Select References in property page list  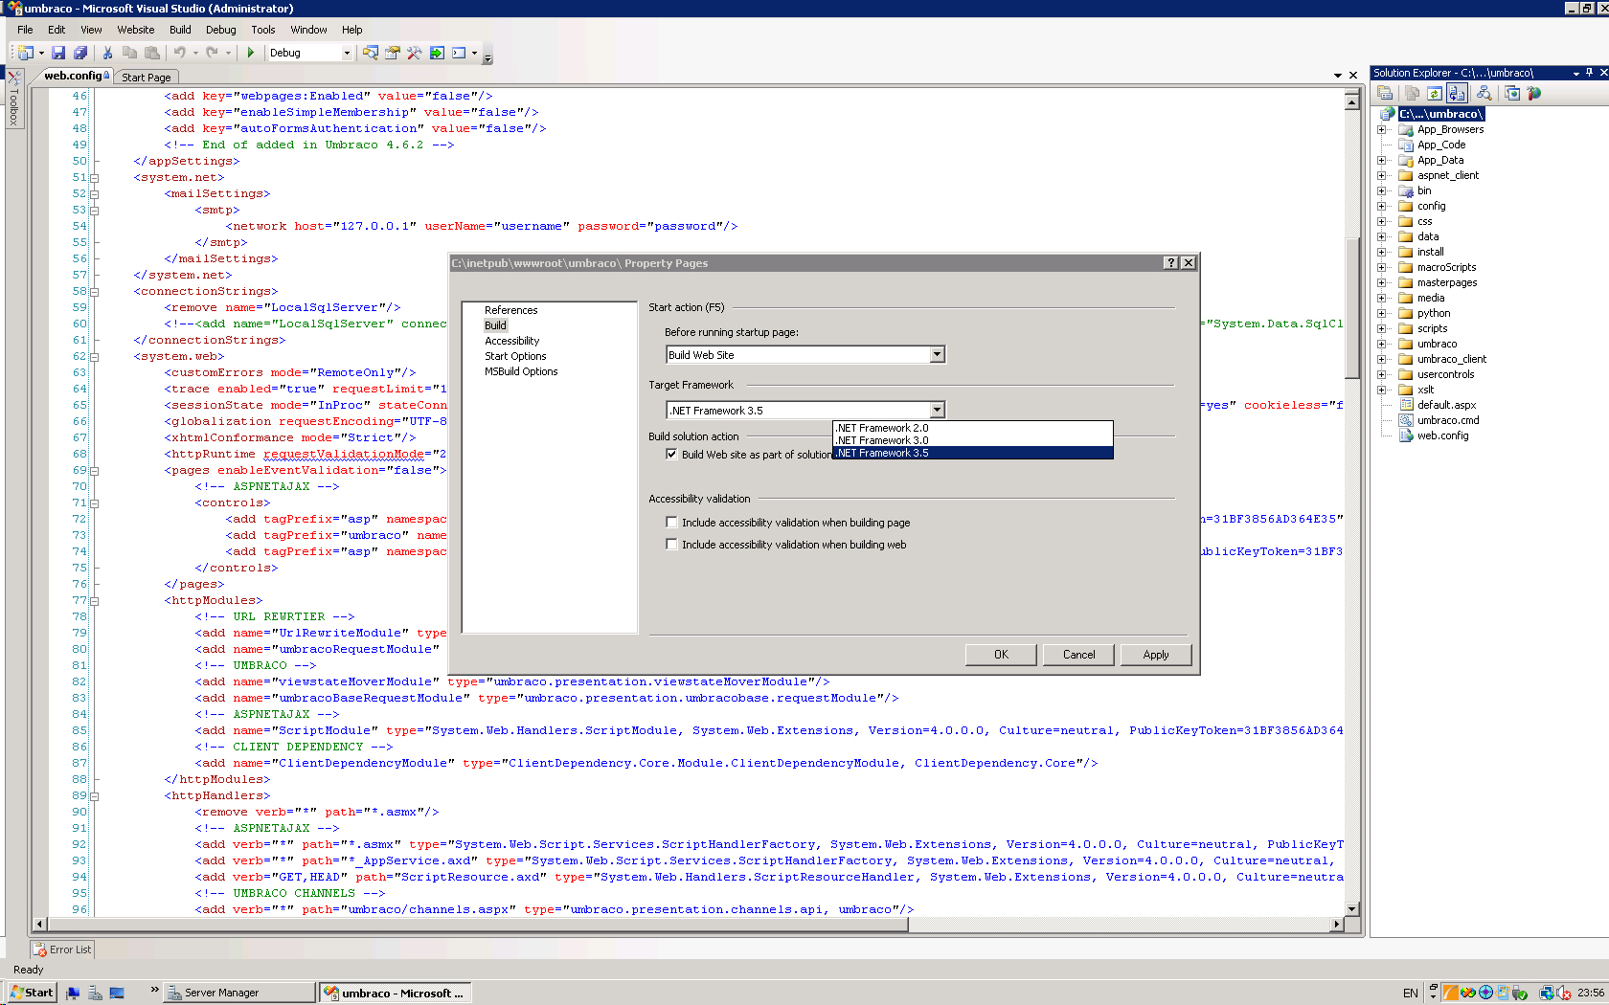tap(510, 310)
